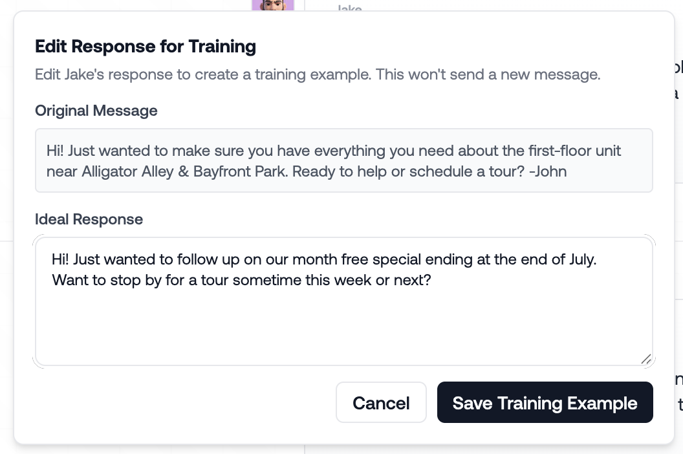Click 'Hi!' at start of Ideal Response
This screenshot has height=454, width=683.
pyautogui.click(x=60, y=260)
